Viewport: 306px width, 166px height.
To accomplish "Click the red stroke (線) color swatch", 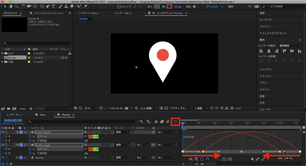I will coord(169,7).
